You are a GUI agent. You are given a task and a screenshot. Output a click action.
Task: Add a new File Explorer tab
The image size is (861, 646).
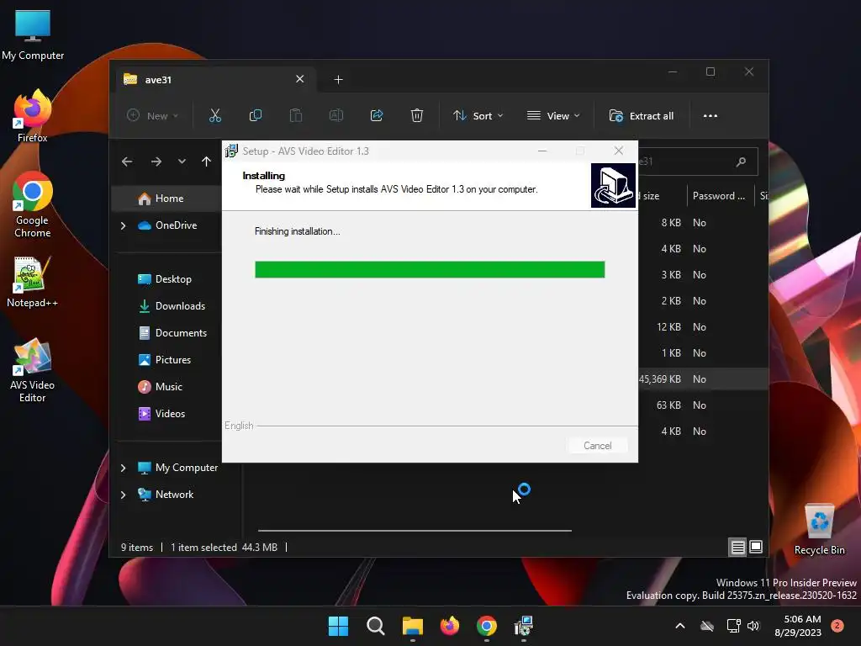pyautogui.click(x=338, y=80)
